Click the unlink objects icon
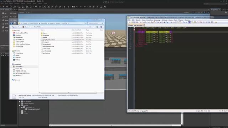This screenshot has width=228, height=128. (x=56, y=7)
